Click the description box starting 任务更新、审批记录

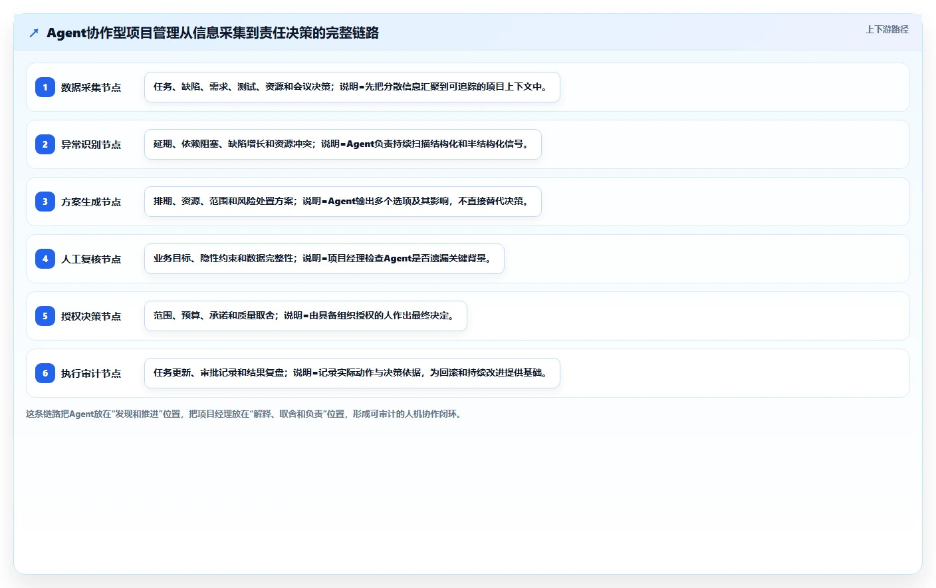pyautogui.click(x=352, y=373)
